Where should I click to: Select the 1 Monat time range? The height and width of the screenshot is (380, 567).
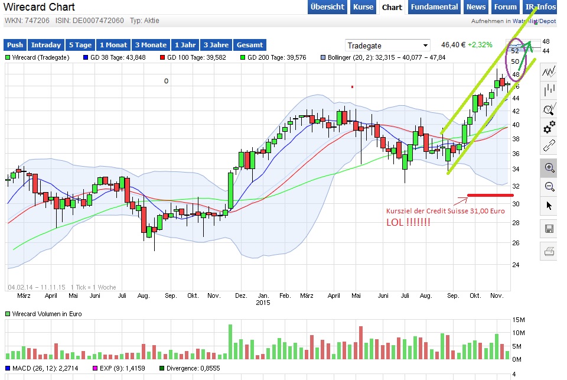point(113,45)
